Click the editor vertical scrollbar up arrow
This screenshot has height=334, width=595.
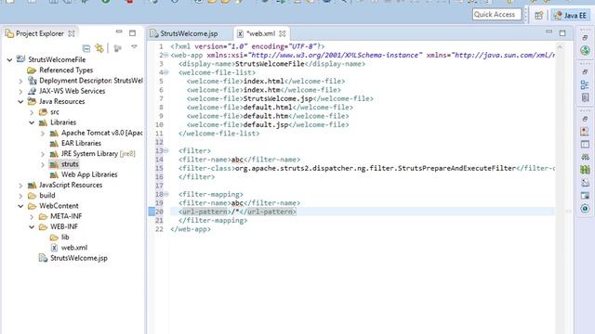pos(560,46)
